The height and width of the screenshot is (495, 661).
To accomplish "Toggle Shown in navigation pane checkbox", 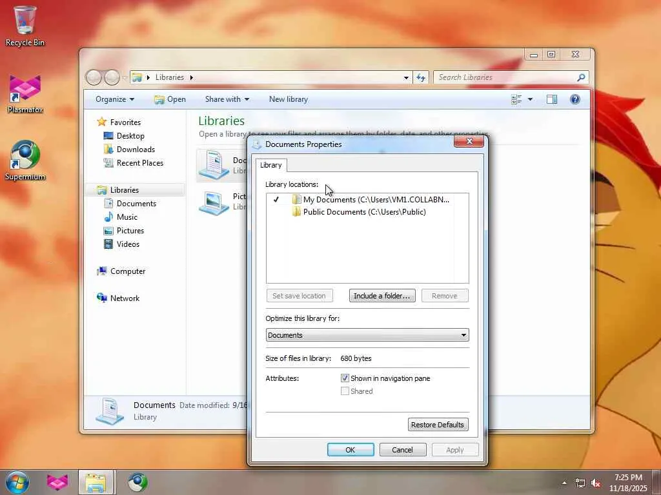I will [x=345, y=378].
